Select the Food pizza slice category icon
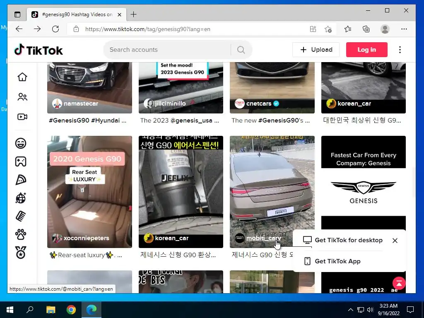This screenshot has width=424, height=318. [21, 180]
